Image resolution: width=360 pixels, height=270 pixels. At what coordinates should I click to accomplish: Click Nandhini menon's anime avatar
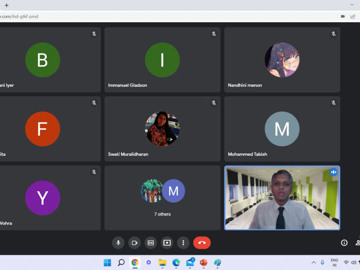[282, 60]
